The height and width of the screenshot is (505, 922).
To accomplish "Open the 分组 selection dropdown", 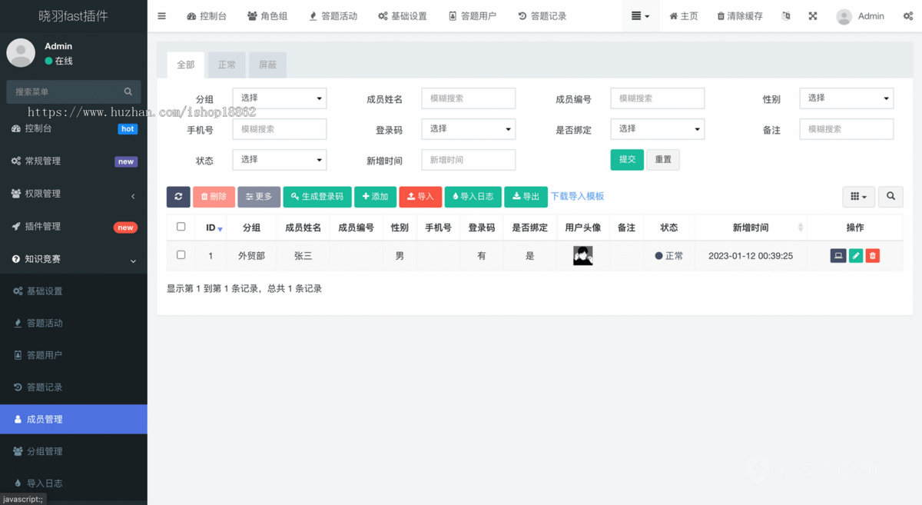I will coord(279,98).
